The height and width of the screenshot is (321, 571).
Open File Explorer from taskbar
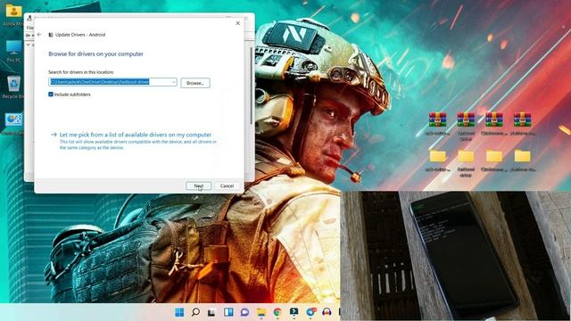click(x=261, y=312)
